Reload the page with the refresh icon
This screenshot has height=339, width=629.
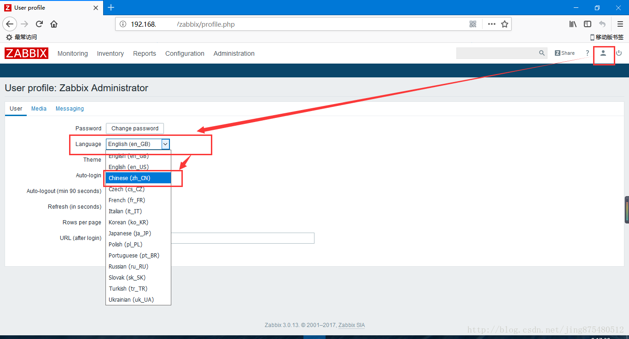[x=40, y=24]
